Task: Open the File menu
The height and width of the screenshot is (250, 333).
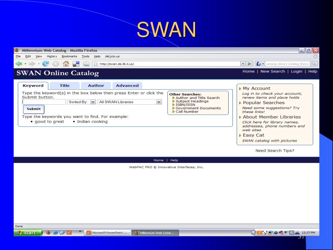Action: (18, 56)
